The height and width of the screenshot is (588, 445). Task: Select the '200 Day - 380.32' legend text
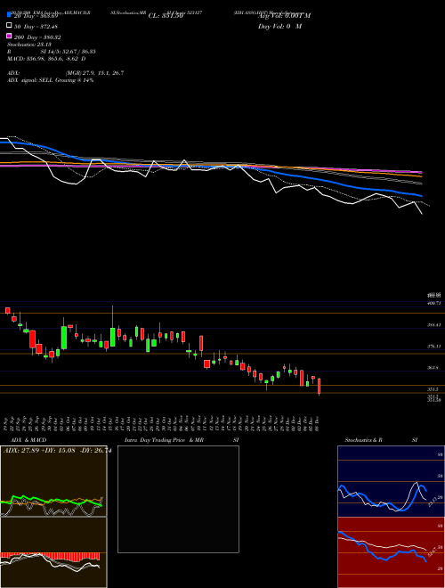click(x=38, y=37)
